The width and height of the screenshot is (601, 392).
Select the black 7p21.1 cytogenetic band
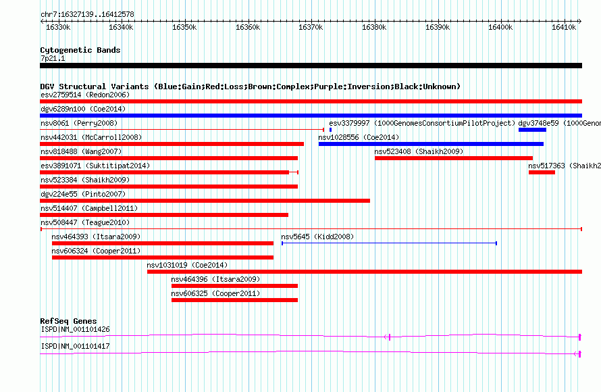click(x=311, y=66)
